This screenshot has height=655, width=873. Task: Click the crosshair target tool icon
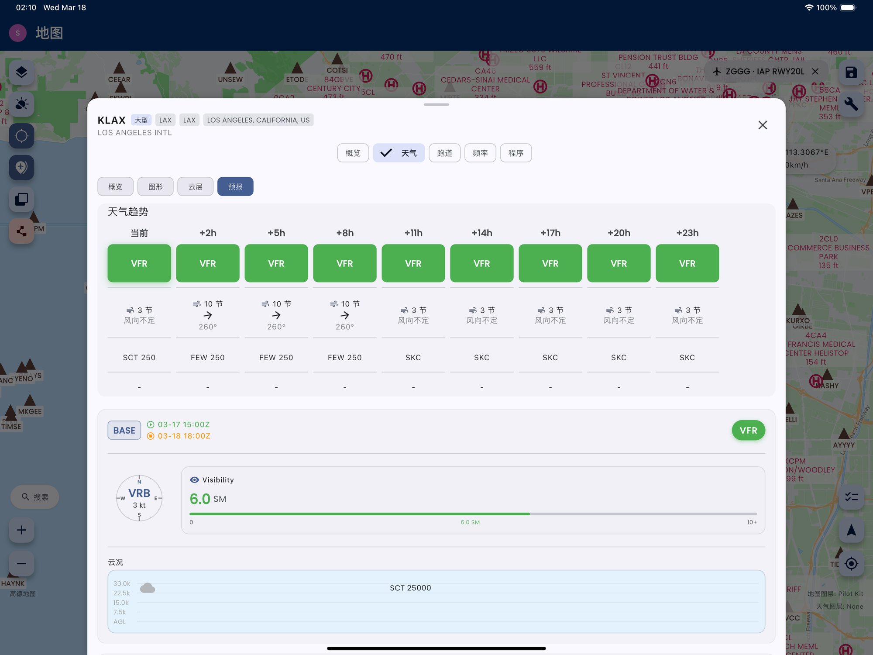[x=21, y=136]
